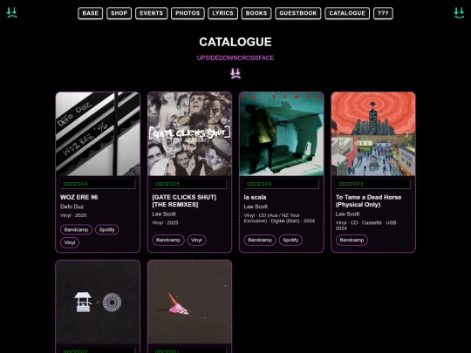This screenshot has height=353, width=471.
Task: Click Lee Scott under la scala
Action: (x=256, y=207)
